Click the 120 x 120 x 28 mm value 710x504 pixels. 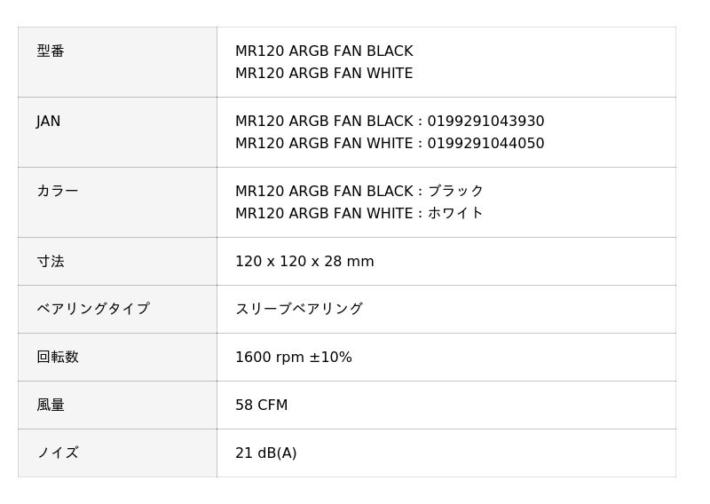click(x=304, y=261)
